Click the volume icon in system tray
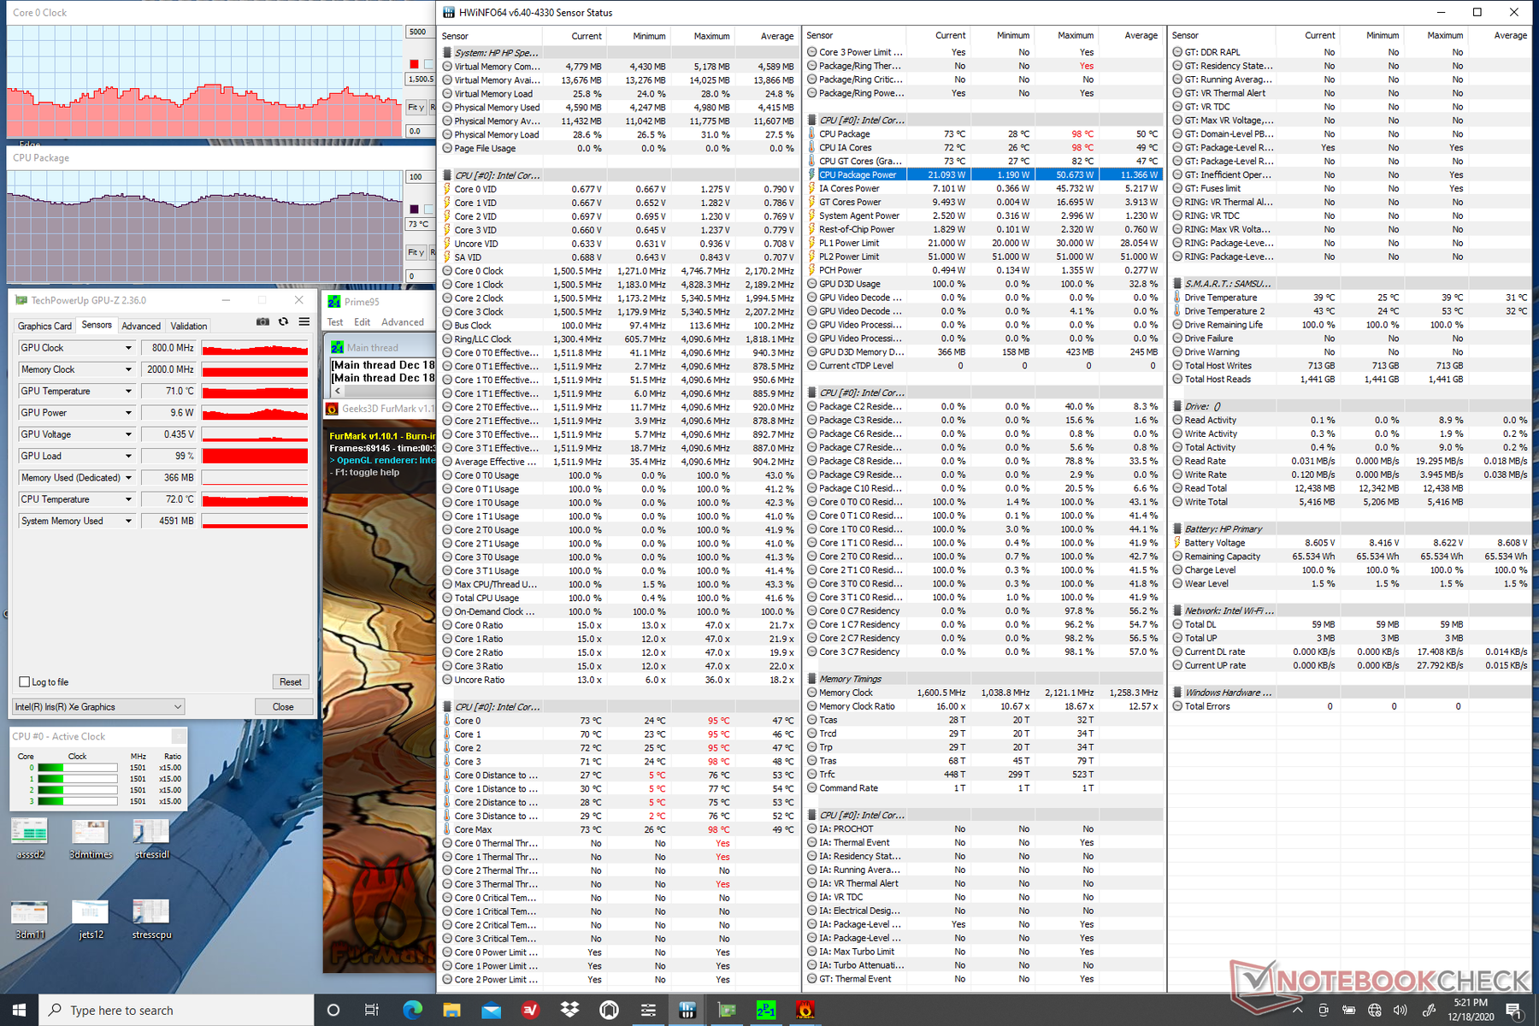 (1400, 1010)
